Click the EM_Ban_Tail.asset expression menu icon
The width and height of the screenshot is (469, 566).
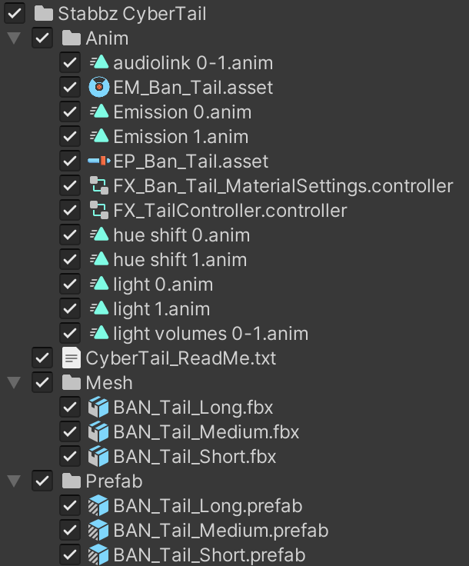99,88
